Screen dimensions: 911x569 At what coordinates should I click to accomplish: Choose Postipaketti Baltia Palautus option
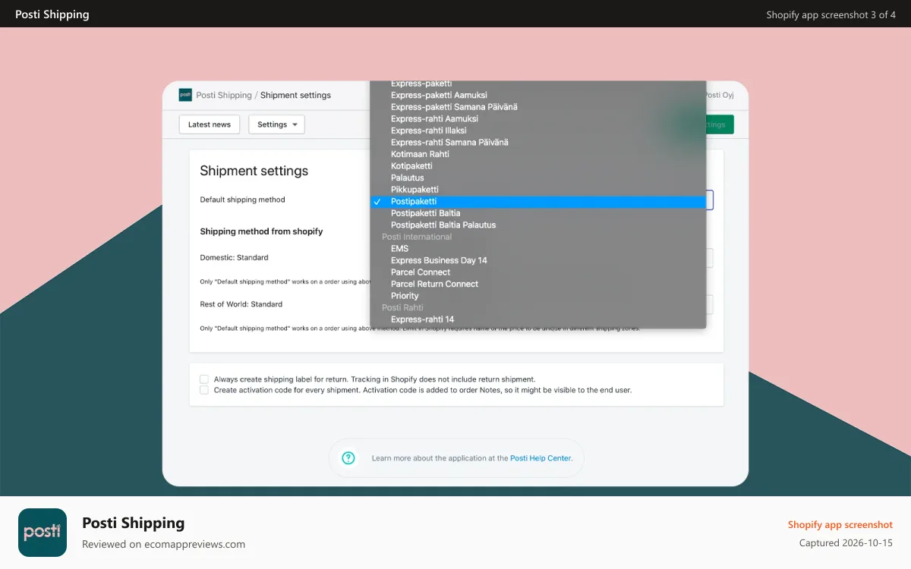point(537,225)
